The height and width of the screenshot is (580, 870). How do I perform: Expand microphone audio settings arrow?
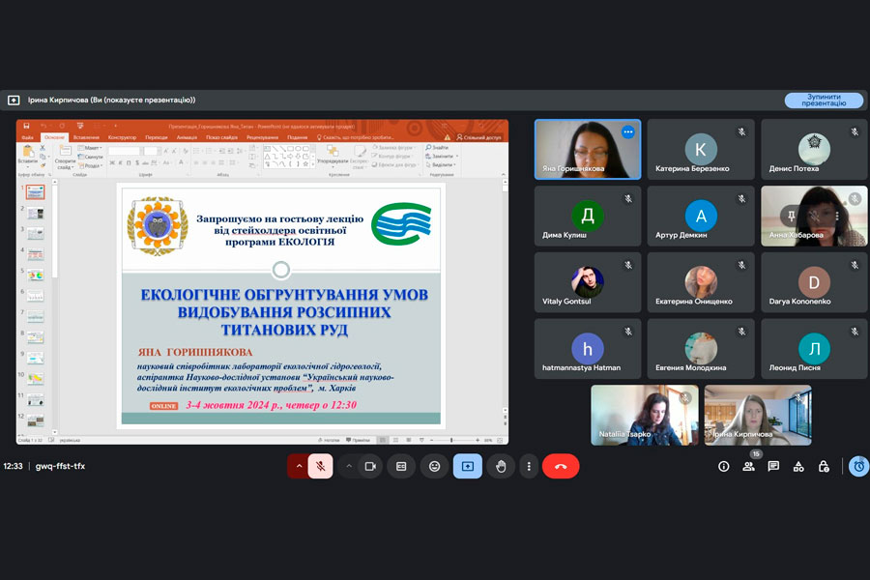point(299,466)
